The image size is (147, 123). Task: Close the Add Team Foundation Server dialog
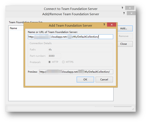112,25
